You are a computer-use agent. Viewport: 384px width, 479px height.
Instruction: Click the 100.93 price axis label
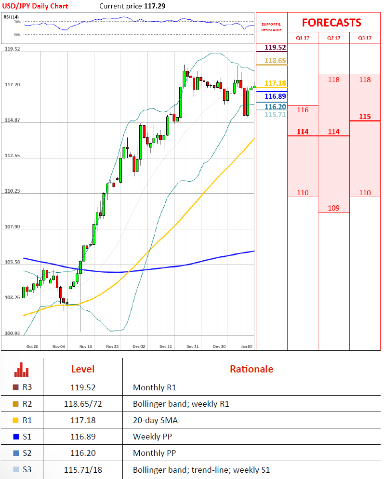coord(12,333)
